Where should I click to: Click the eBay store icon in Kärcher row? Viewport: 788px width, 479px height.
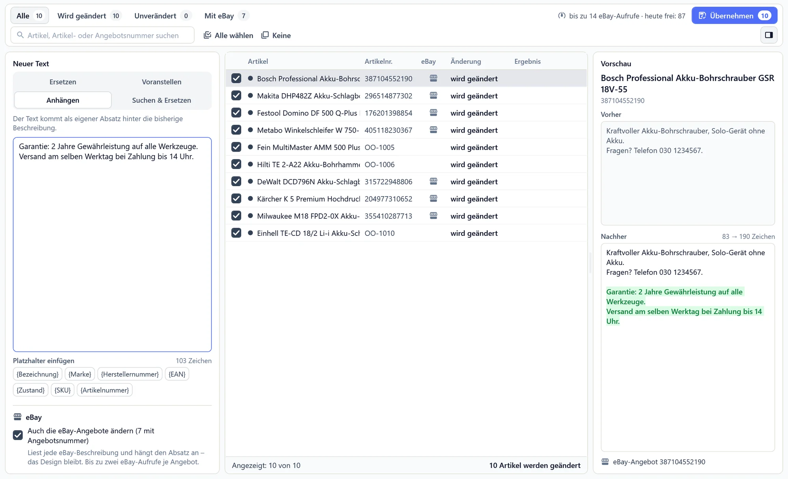[x=433, y=199]
